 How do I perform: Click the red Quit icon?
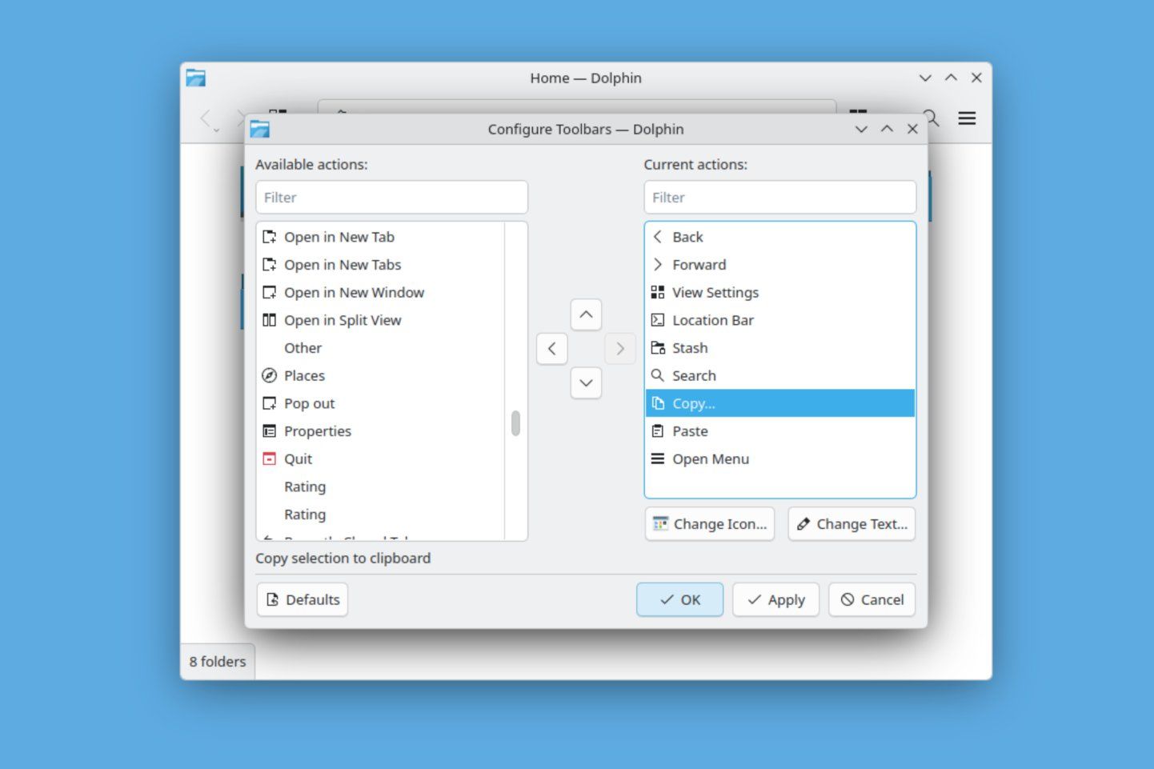pyautogui.click(x=270, y=459)
